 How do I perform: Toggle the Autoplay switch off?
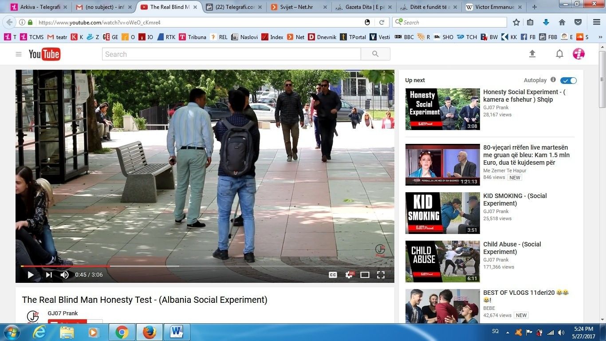pos(568,80)
